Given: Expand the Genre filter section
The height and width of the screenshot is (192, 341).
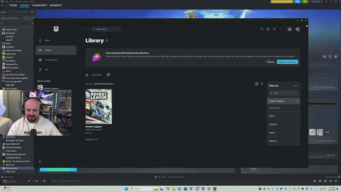Looking at the screenshot, I should (283, 116).
